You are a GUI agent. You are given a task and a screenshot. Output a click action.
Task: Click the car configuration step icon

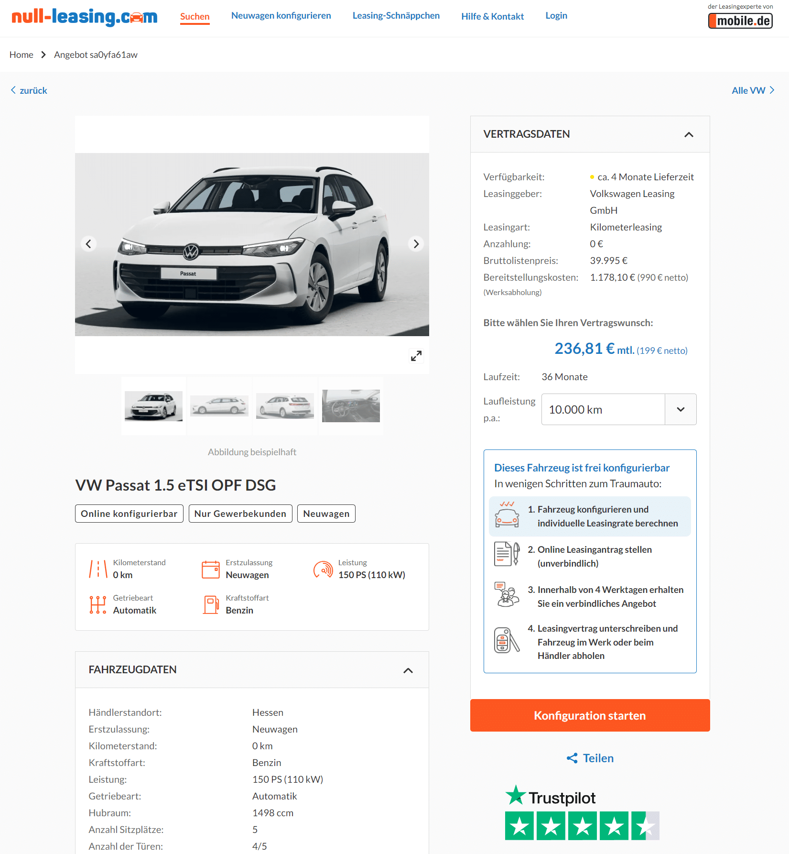coord(507,515)
